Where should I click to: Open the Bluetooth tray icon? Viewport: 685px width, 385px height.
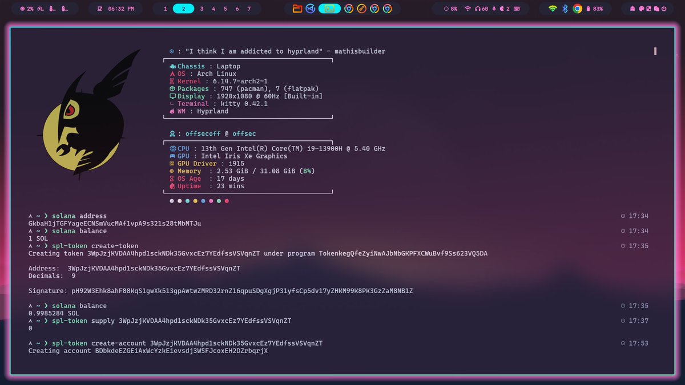565,9
